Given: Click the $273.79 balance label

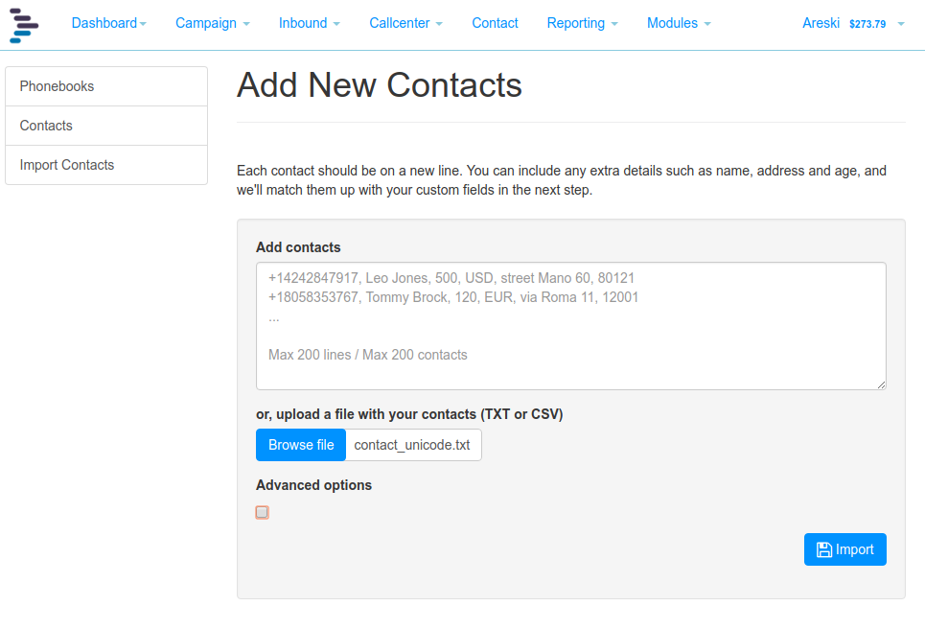Looking at the screenshot, I should [x=867, y=24].
